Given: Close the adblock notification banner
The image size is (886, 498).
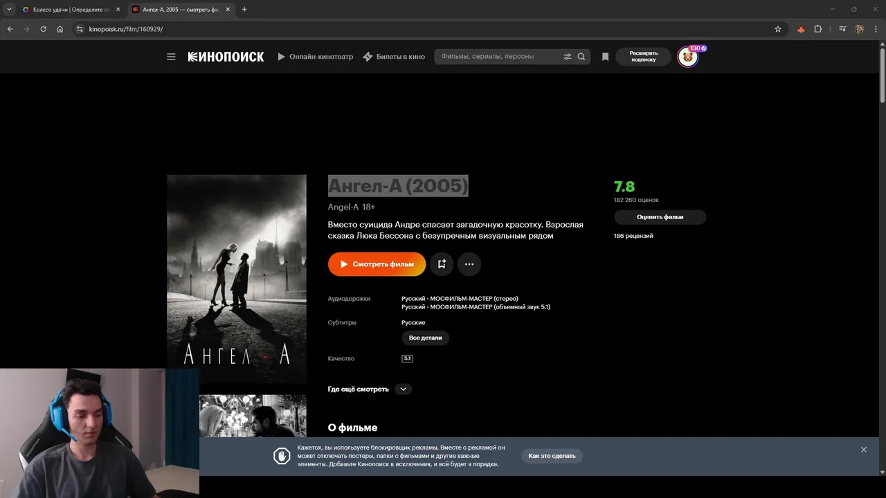Looking at the screenshot, I should [864, 450].
